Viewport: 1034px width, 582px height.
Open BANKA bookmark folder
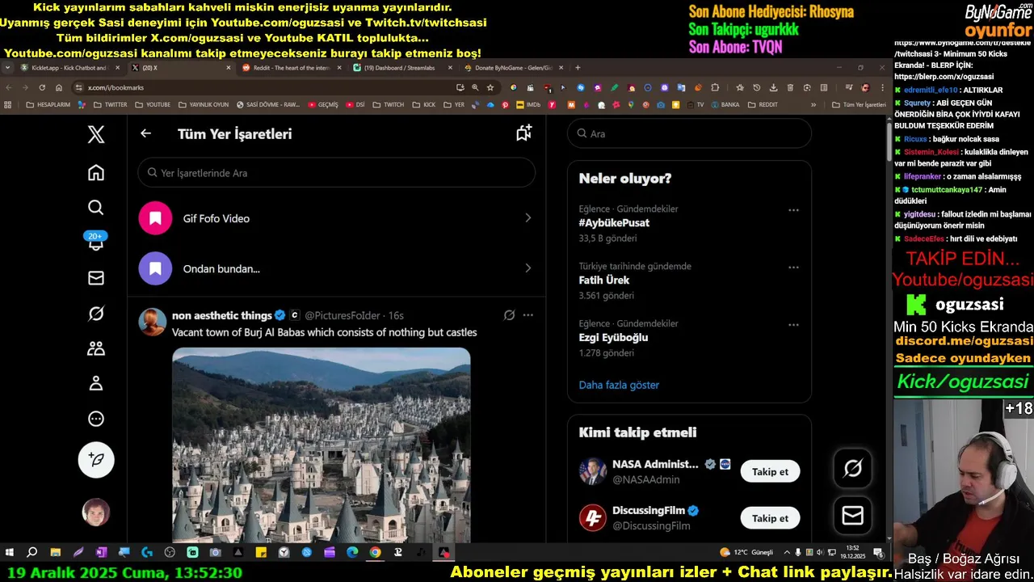[x=725, y=104]
